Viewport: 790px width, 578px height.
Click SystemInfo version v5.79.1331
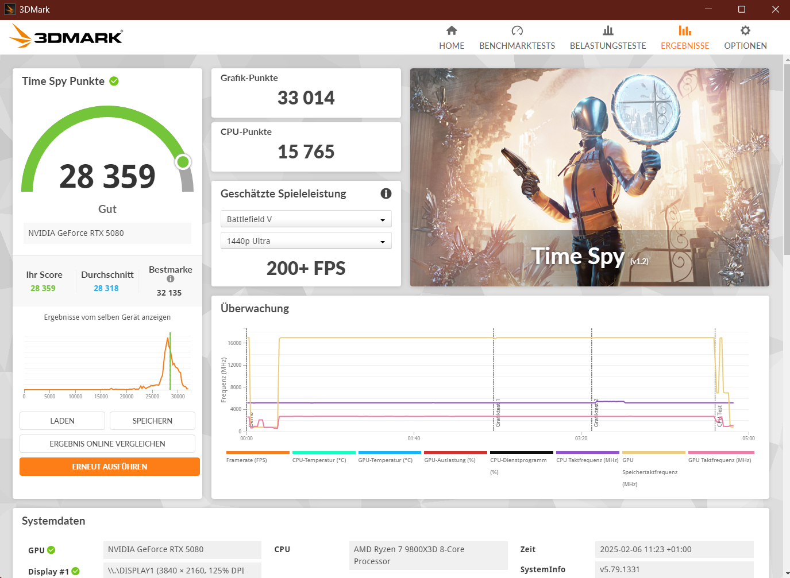(675, 569)
